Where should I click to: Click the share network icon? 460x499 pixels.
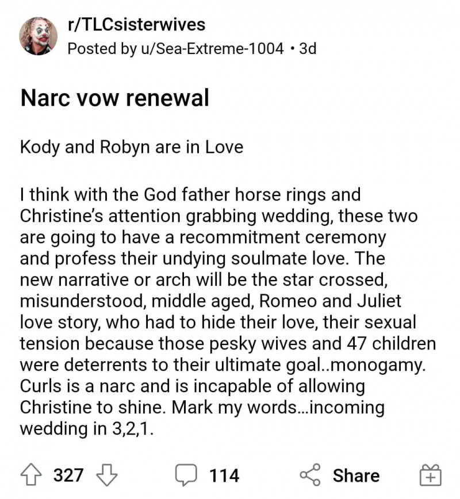(x=310, y=475)
